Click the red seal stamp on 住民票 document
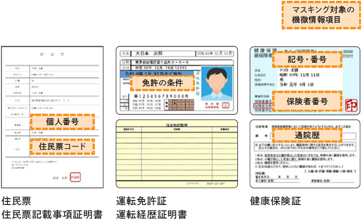362x223 pixels. tap(86, 177)
